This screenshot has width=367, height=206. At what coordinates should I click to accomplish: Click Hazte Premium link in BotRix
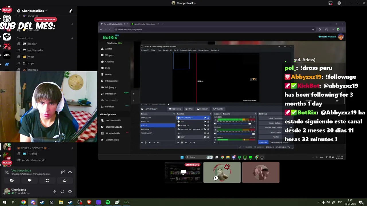coord(327,37)
